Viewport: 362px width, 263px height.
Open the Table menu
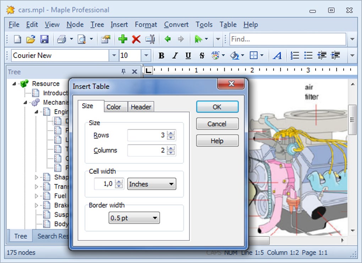(228, 25)
